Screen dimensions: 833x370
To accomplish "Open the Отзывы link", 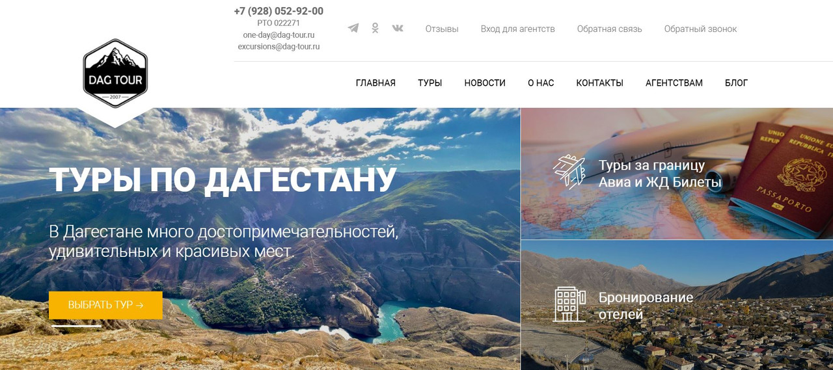I will 442,29.
